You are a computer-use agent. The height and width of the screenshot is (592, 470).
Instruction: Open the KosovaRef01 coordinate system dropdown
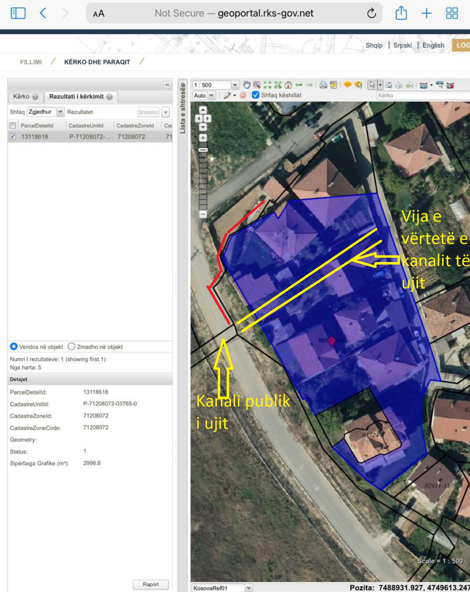pyautogui.click(x=249, y=588)
